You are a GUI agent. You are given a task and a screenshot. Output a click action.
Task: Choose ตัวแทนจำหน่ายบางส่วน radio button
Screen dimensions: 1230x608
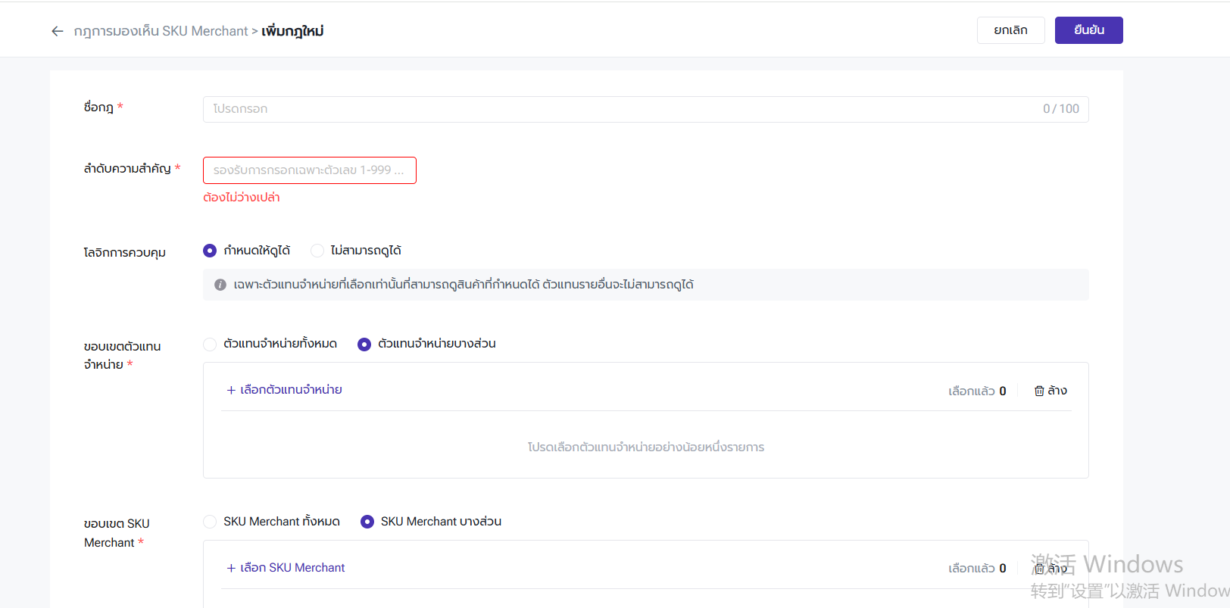pos(364,344)
